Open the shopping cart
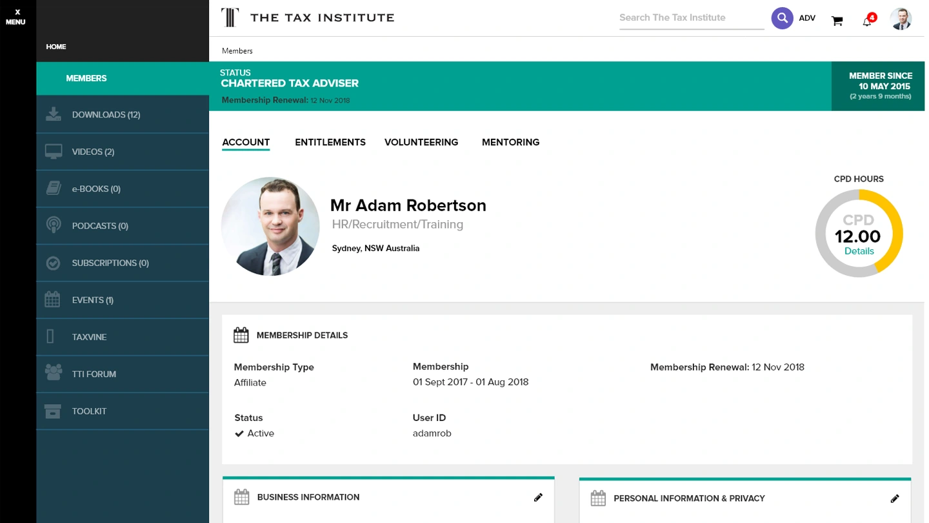The width and height of the screenshot is (929, 523). tap(837, 20)
